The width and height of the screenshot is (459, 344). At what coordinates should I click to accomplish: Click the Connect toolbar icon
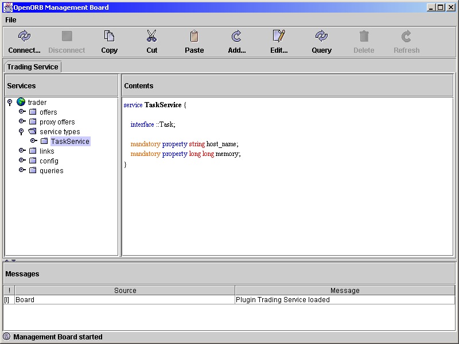[24, 36]
